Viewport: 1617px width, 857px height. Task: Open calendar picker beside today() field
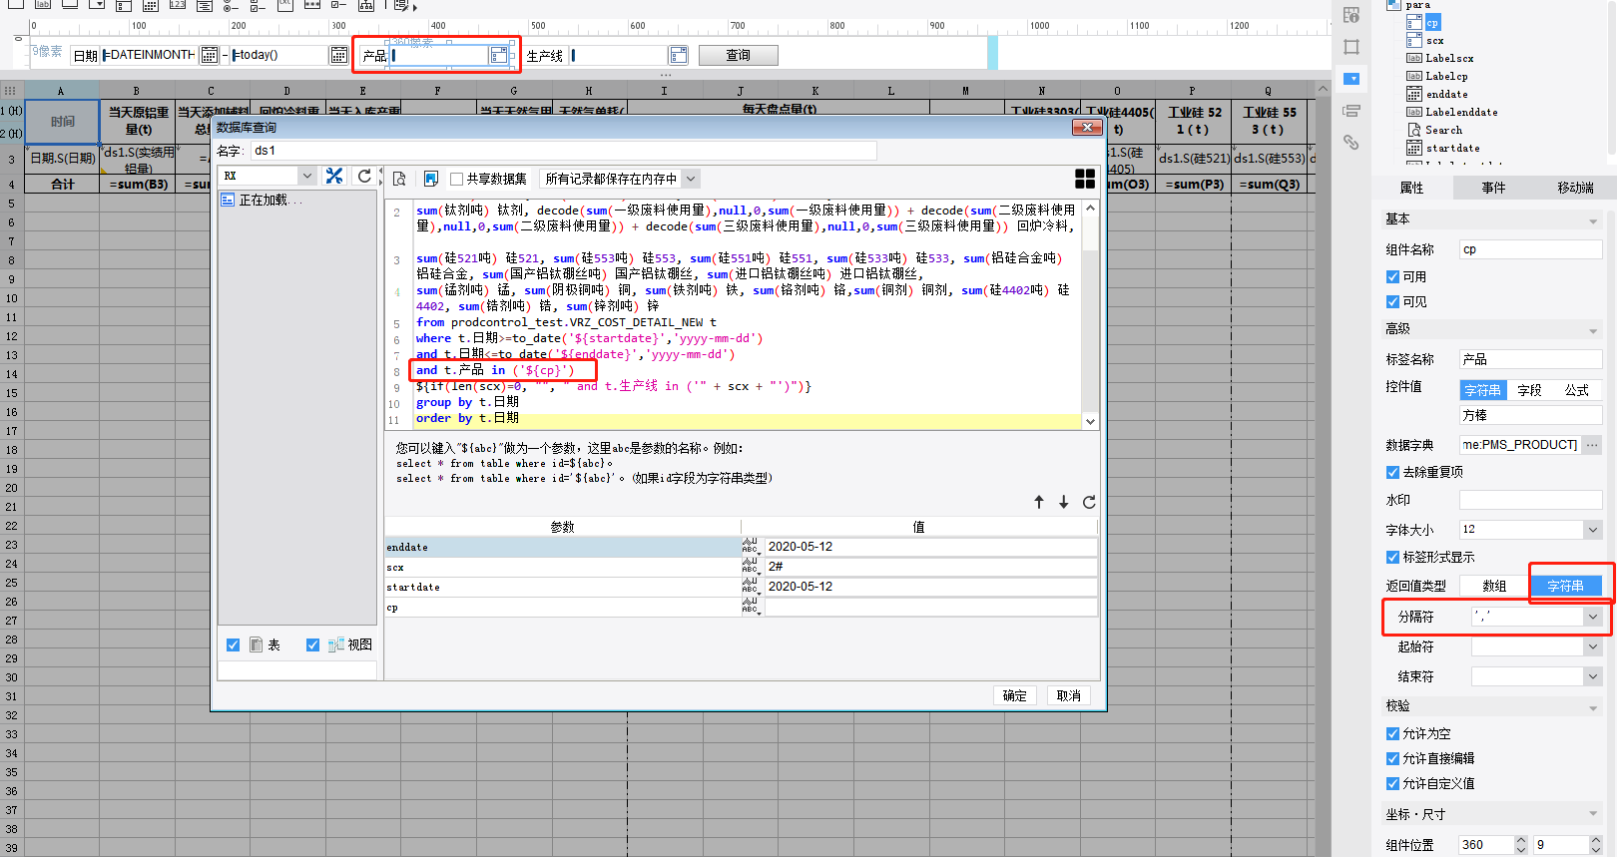pyautogui.click(x=339, y=56)
